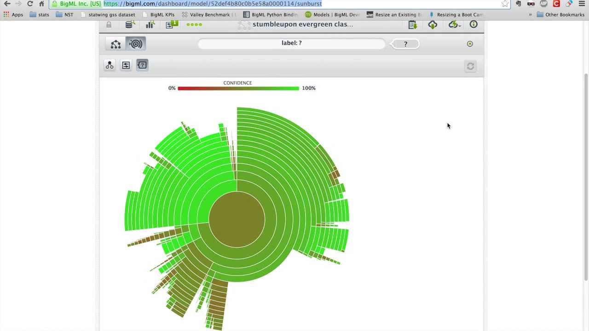
Task: Click the ABP ad-blocker extension icon
Action: [544, 4]
